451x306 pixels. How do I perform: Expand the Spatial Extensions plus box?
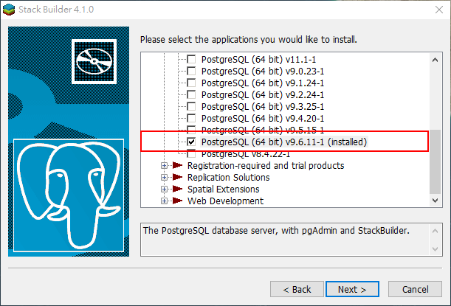point(164,189)
